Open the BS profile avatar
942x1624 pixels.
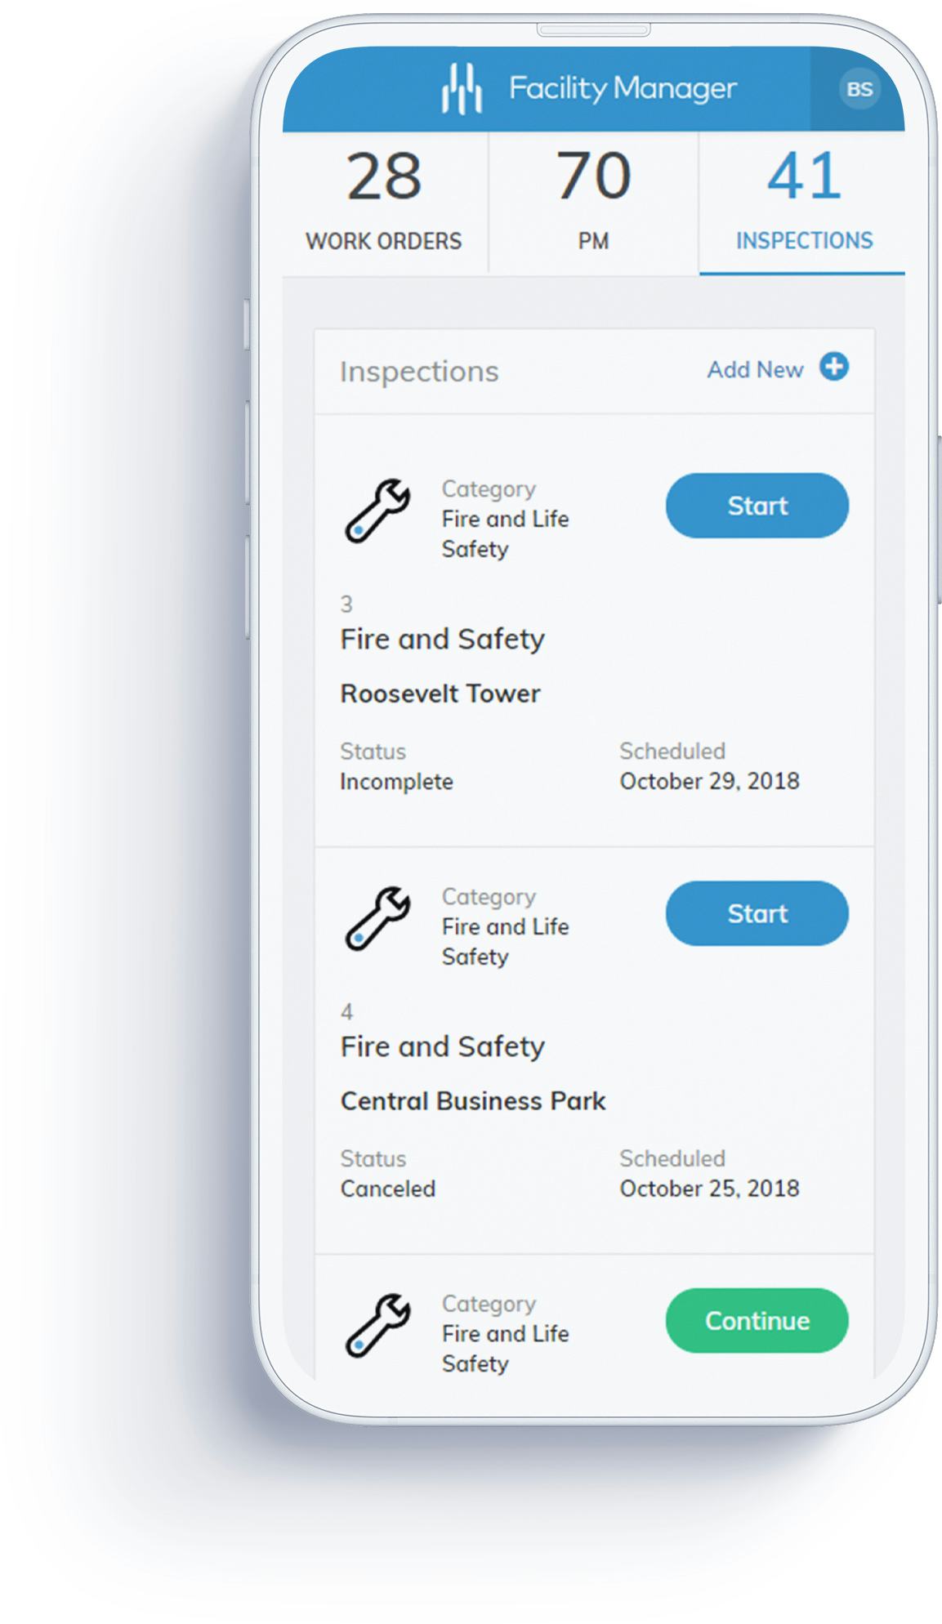coord(859,90)
